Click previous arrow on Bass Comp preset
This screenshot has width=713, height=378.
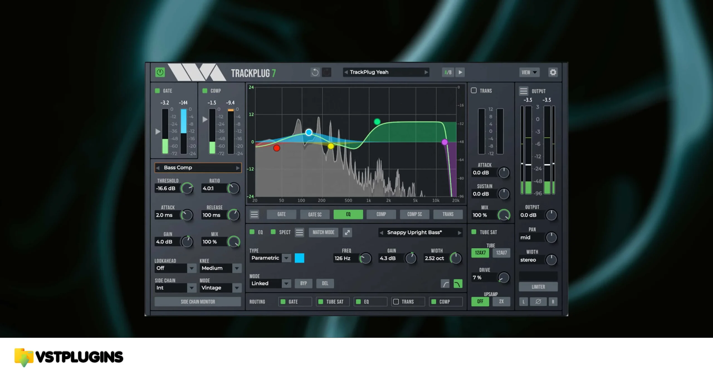158,168
